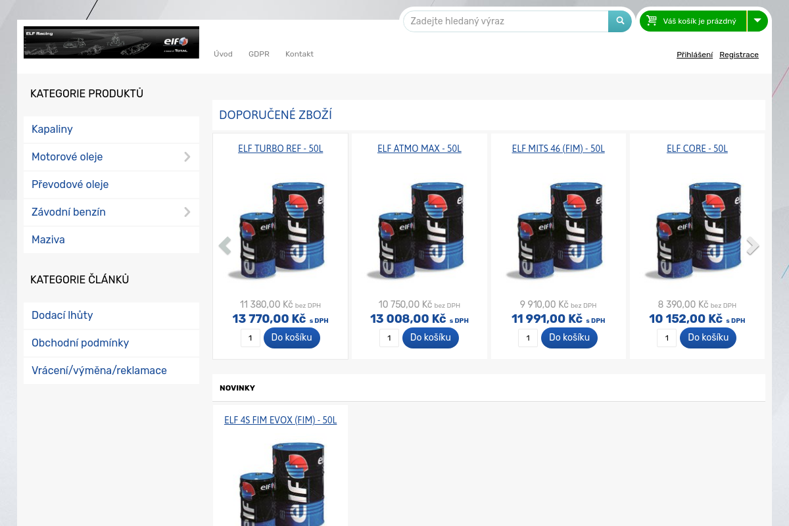Open the cart dropdown arrow
789x526 pixels.
point(757,21)
